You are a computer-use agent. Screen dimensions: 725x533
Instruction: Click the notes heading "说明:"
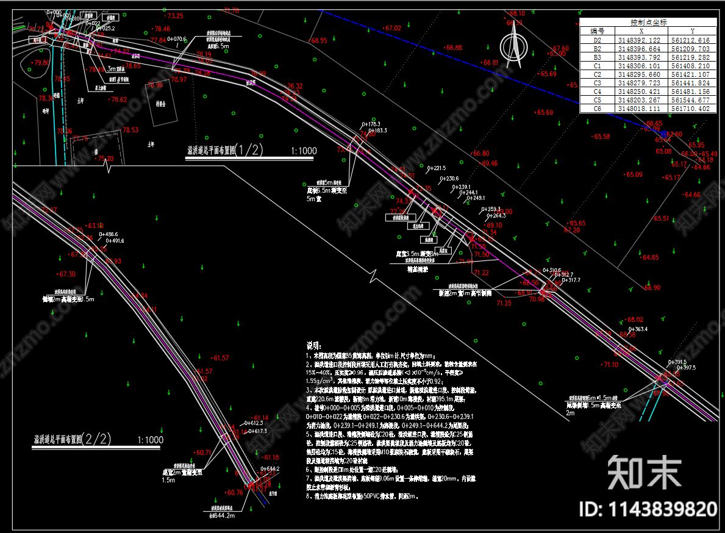point(313,346)
